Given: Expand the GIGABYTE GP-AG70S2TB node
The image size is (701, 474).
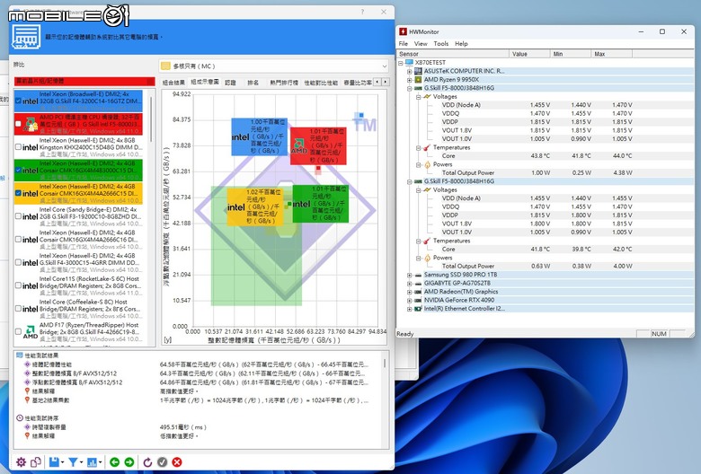Looking at the screenshot, I should tap(410, 284).
